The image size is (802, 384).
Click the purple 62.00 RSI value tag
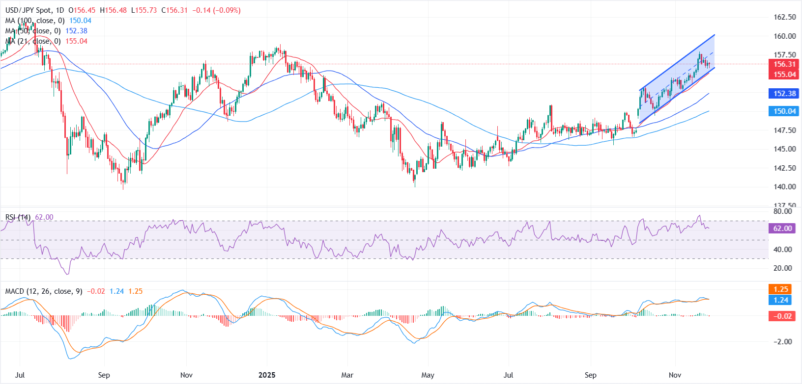click(x=782, y=229)
